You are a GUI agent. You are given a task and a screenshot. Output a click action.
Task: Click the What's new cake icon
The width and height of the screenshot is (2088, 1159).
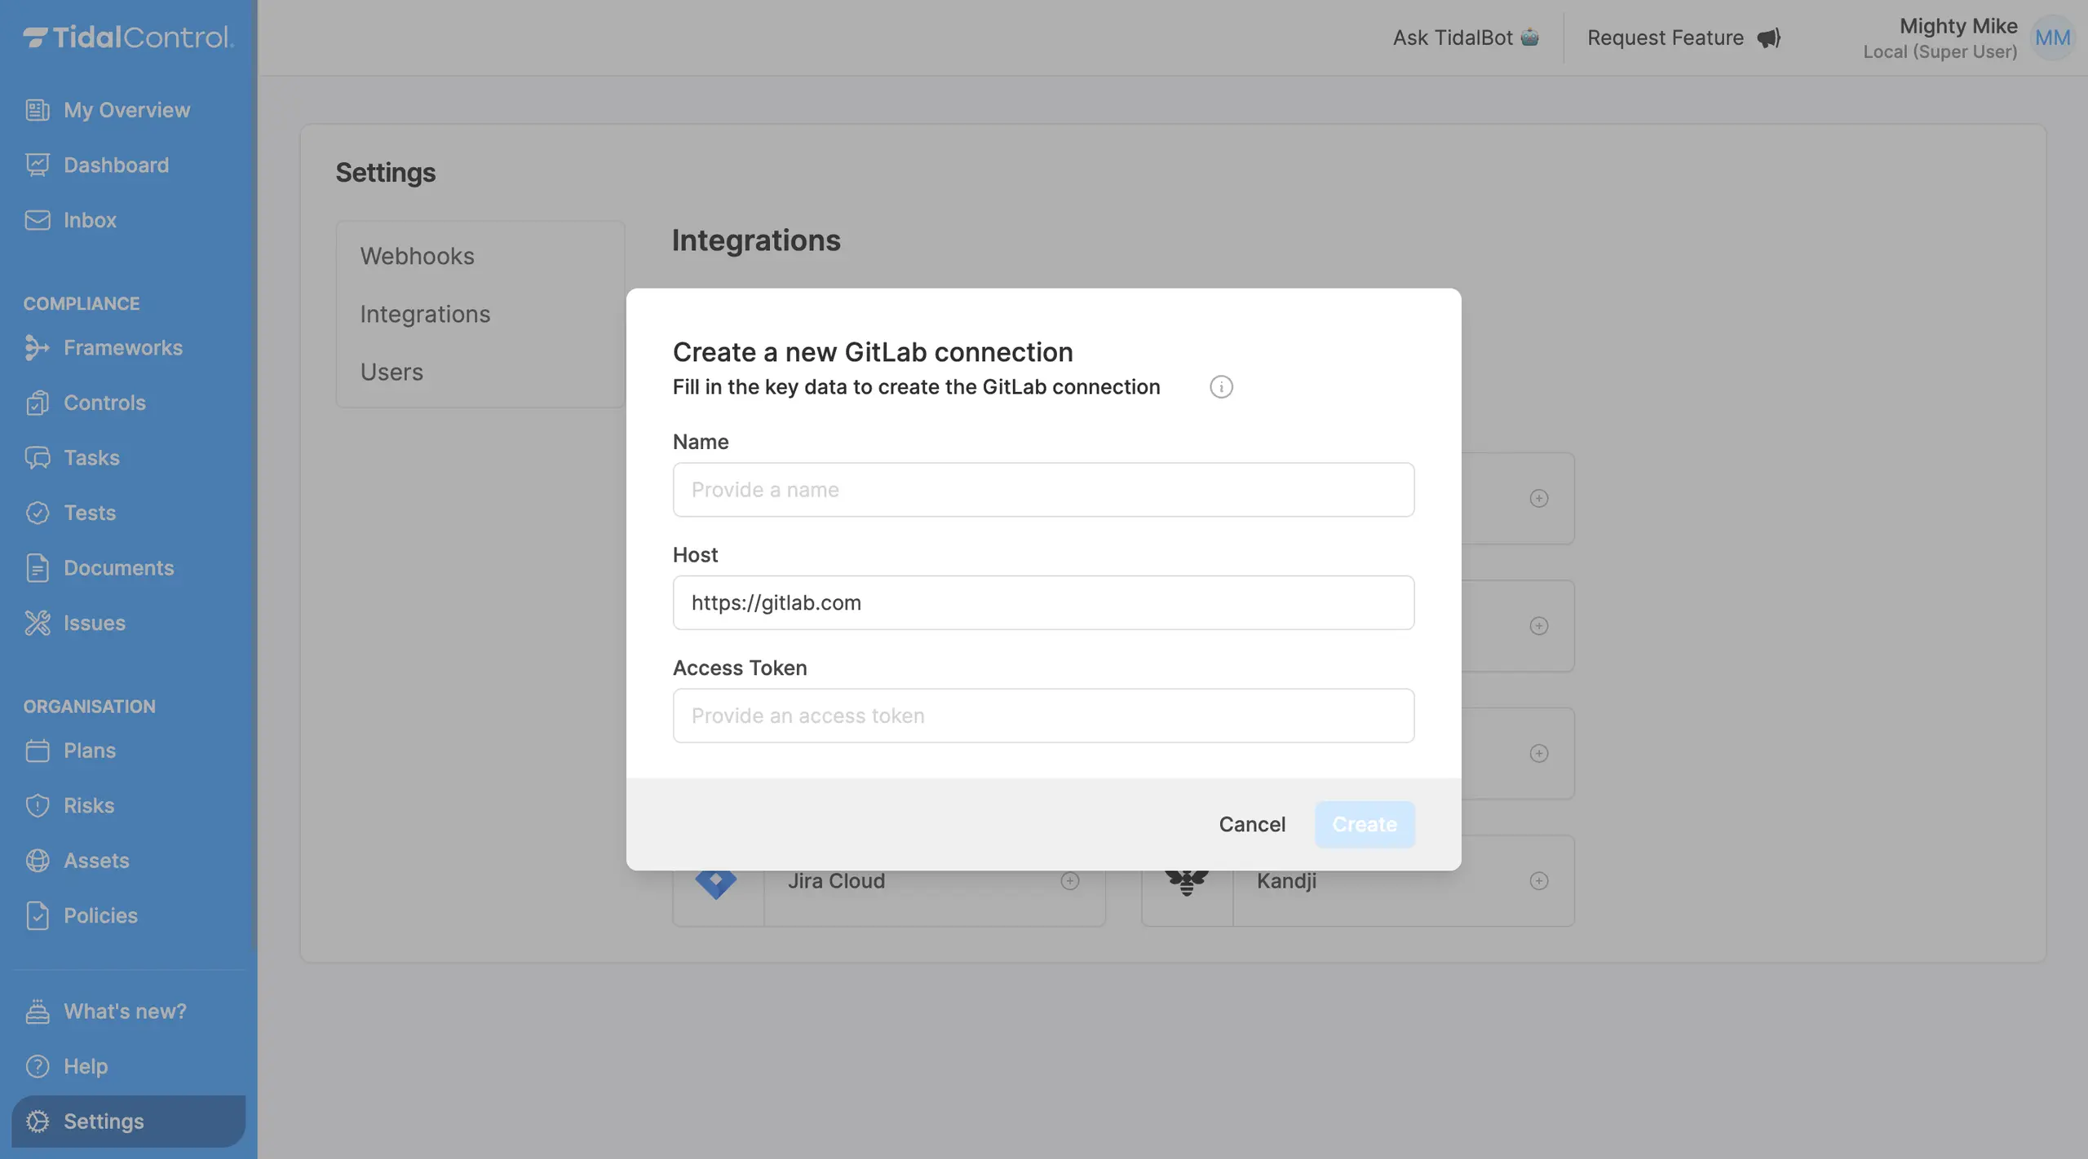pos(38,1011)
